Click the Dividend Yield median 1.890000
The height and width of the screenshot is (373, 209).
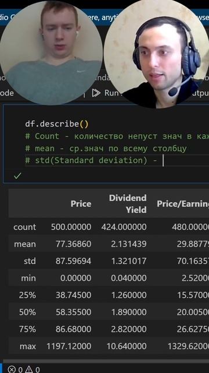129,312
